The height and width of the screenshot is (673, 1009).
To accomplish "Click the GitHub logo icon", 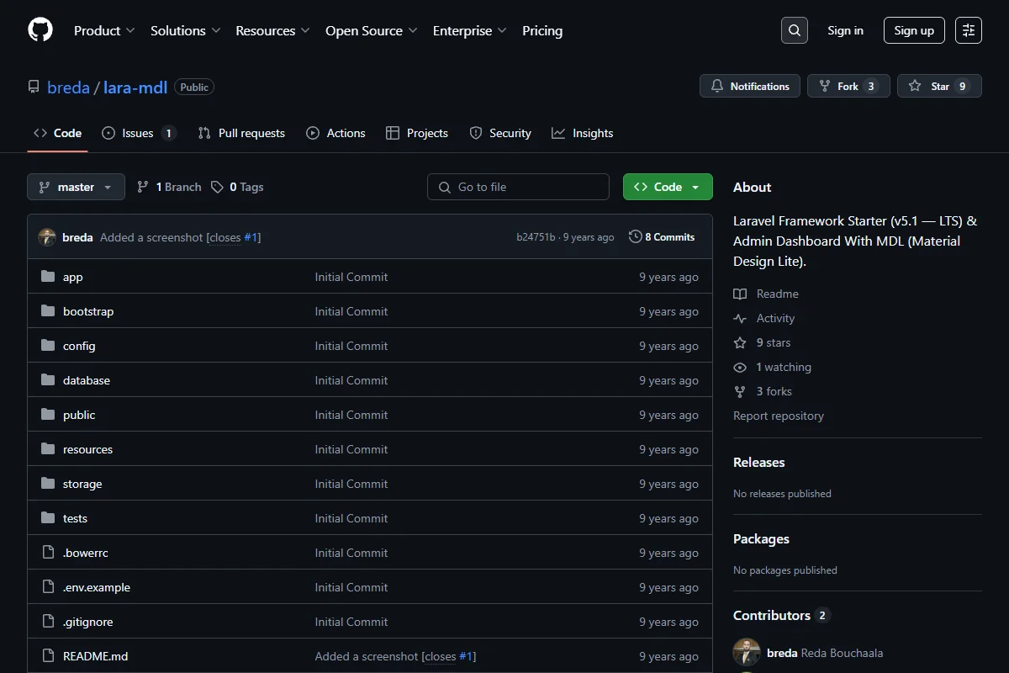I will click(40, 30).
